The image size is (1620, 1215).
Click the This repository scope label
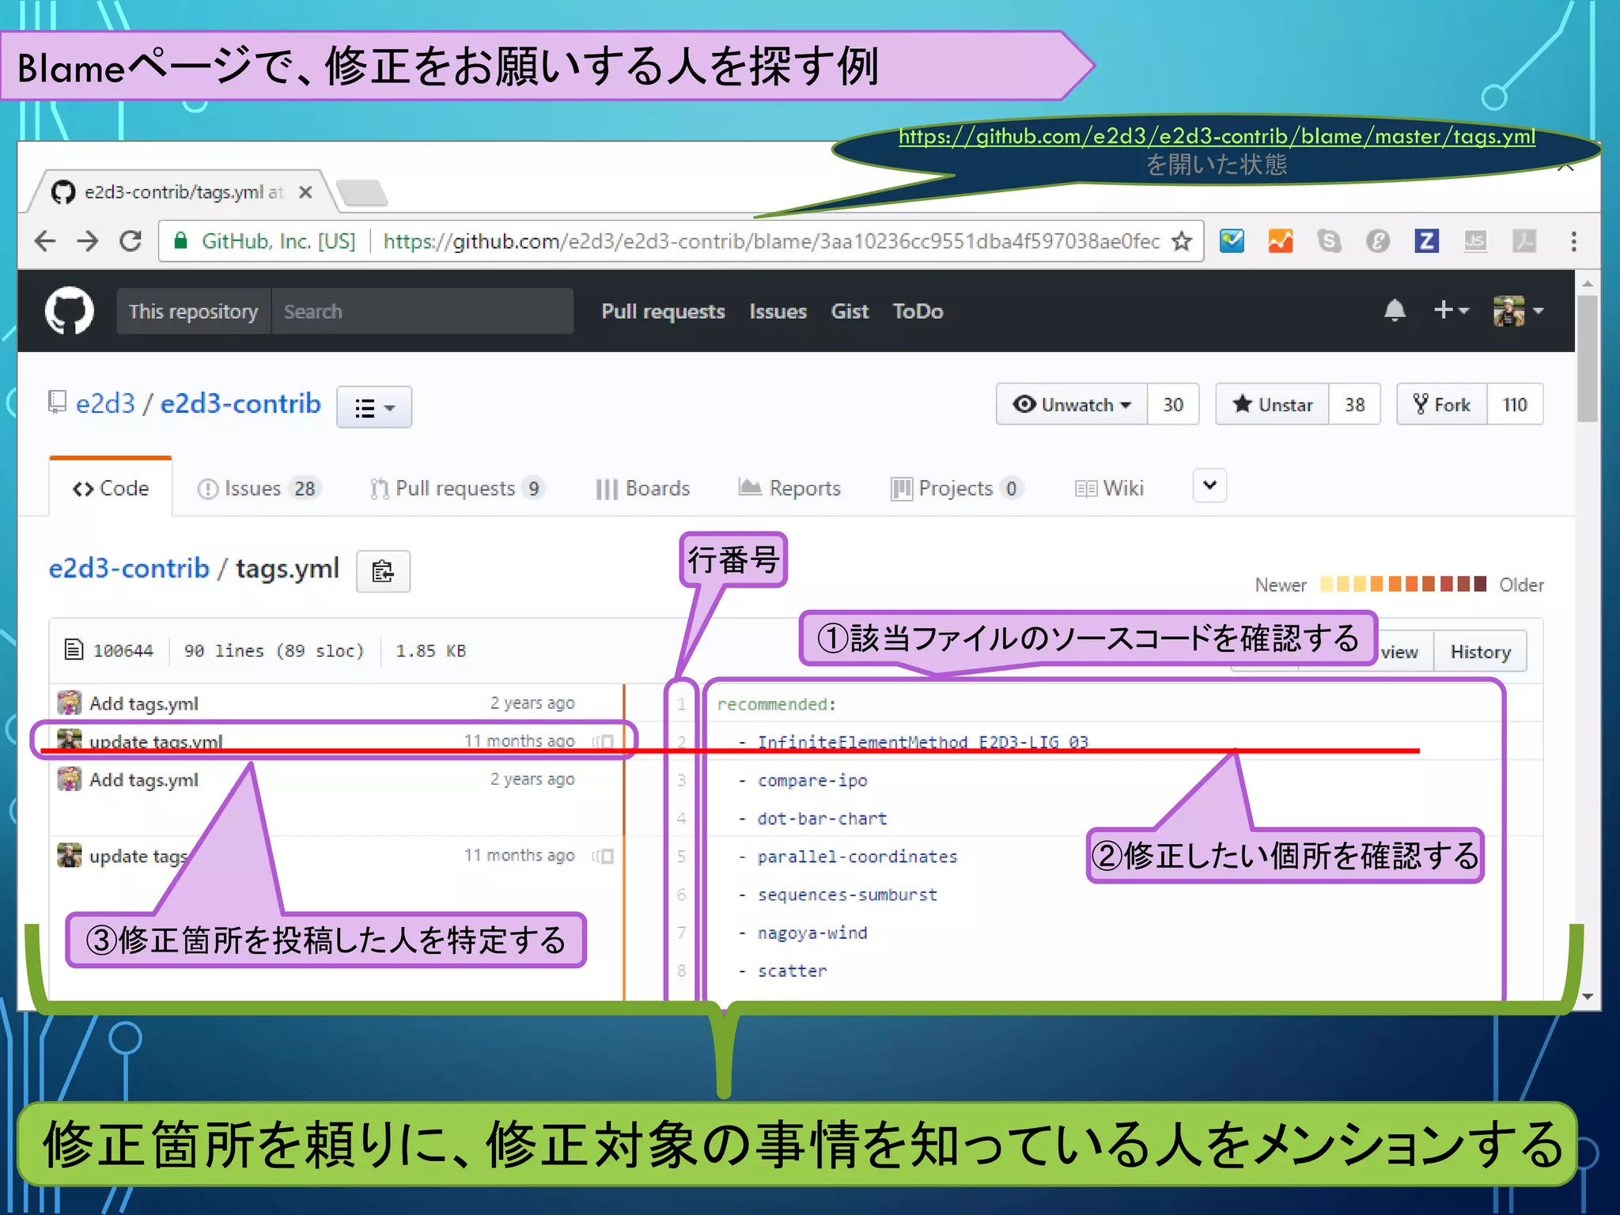click(x=194, y=311)
